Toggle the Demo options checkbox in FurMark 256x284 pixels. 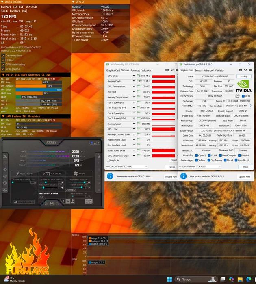point(3,55)
